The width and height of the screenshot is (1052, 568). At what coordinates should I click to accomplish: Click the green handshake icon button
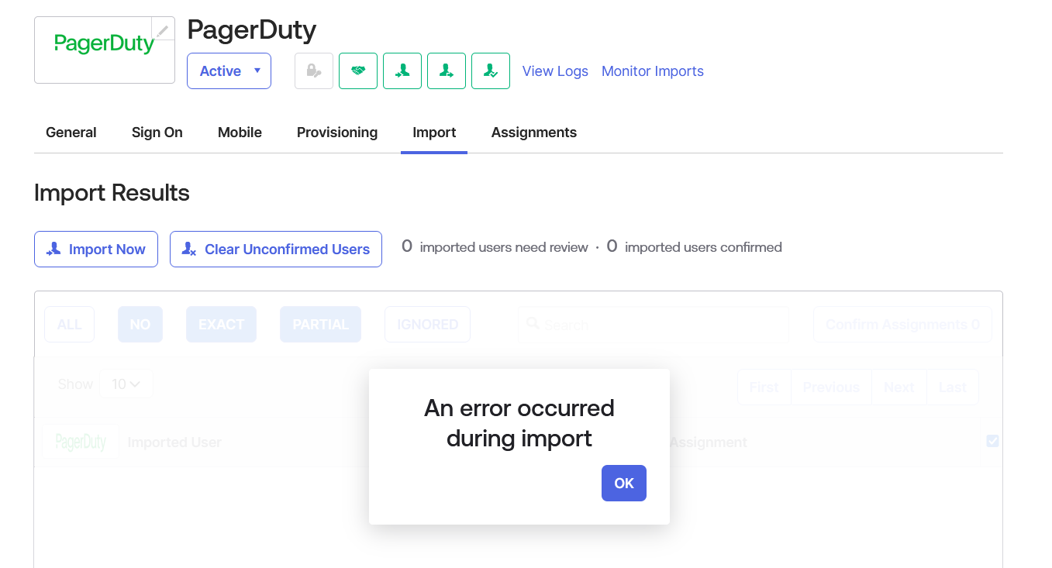[x=358, y=71]
